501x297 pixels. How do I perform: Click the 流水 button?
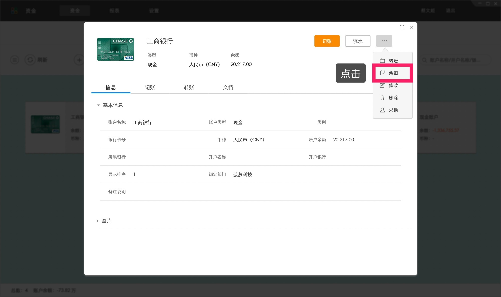click(x=358, y=41)
